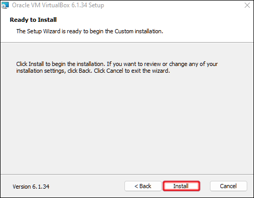Click the word "Cancel" in the instruction paragraph
This screenshot has width=254, height=198.
click(x=115, y=71)
